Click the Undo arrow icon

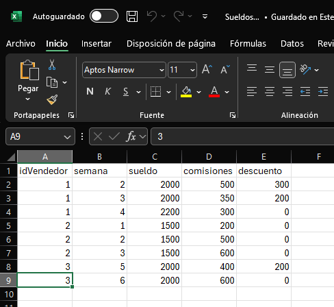tap(151, 16)
